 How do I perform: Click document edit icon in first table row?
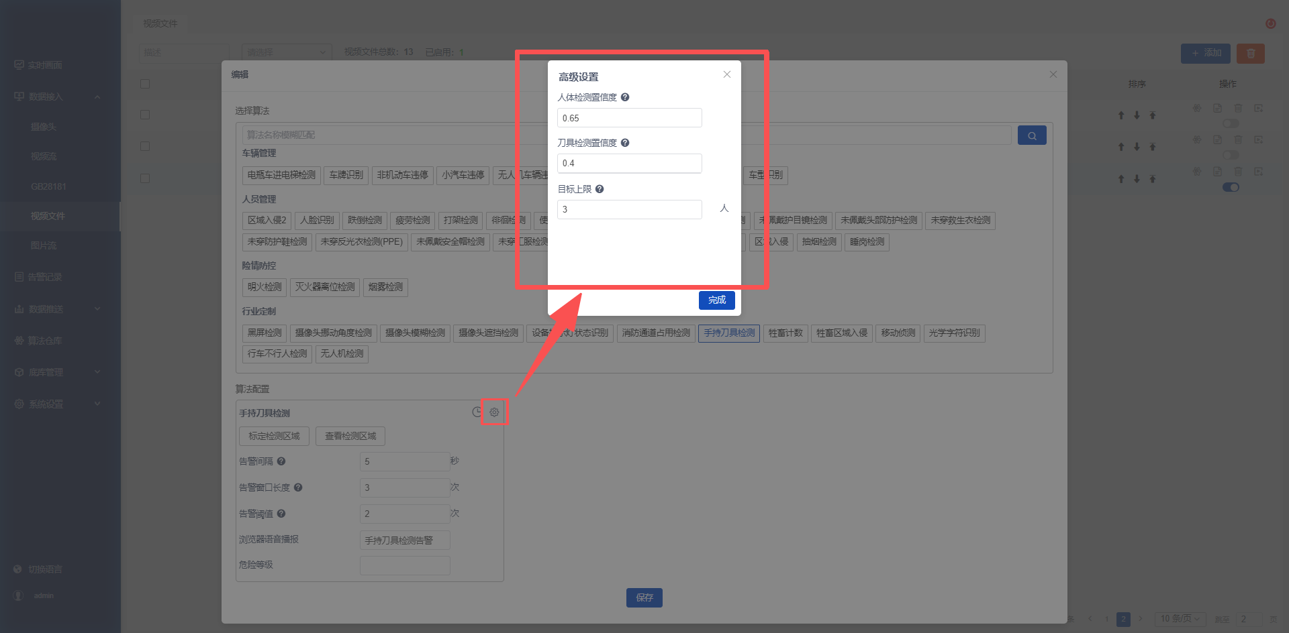1217,108
